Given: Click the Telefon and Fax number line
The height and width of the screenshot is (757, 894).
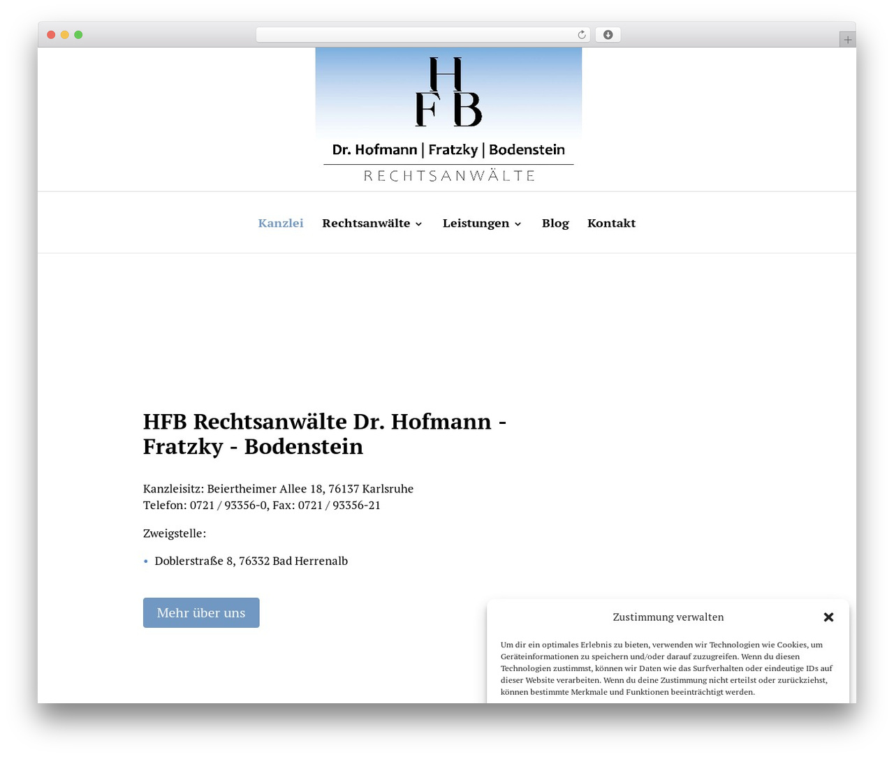Looking at the screenshot, I should (x=262, y=505).
